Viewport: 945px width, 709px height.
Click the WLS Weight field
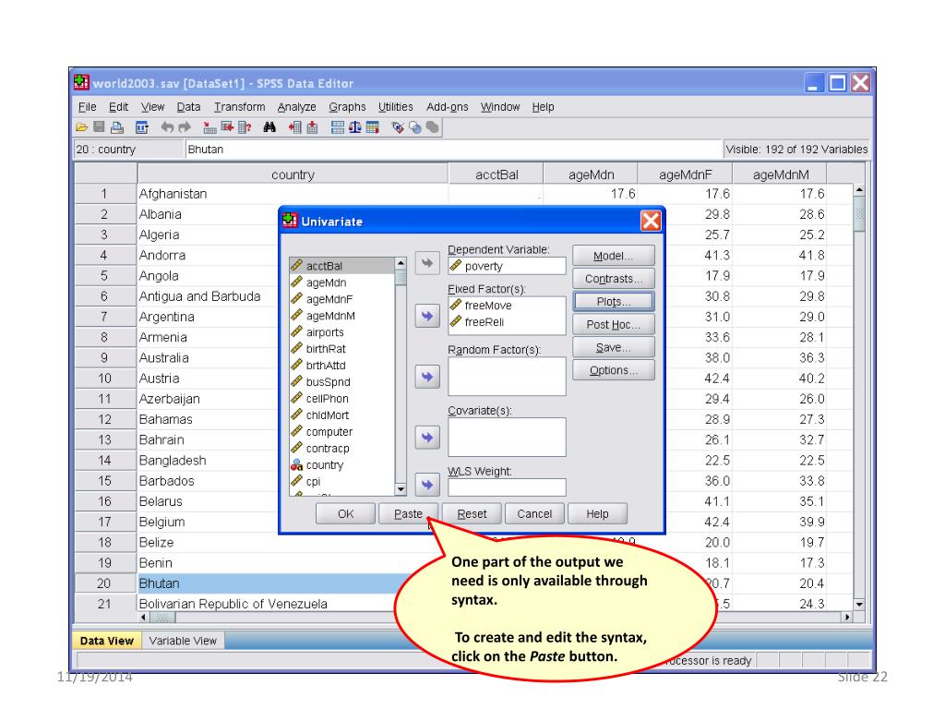(507, 487)
